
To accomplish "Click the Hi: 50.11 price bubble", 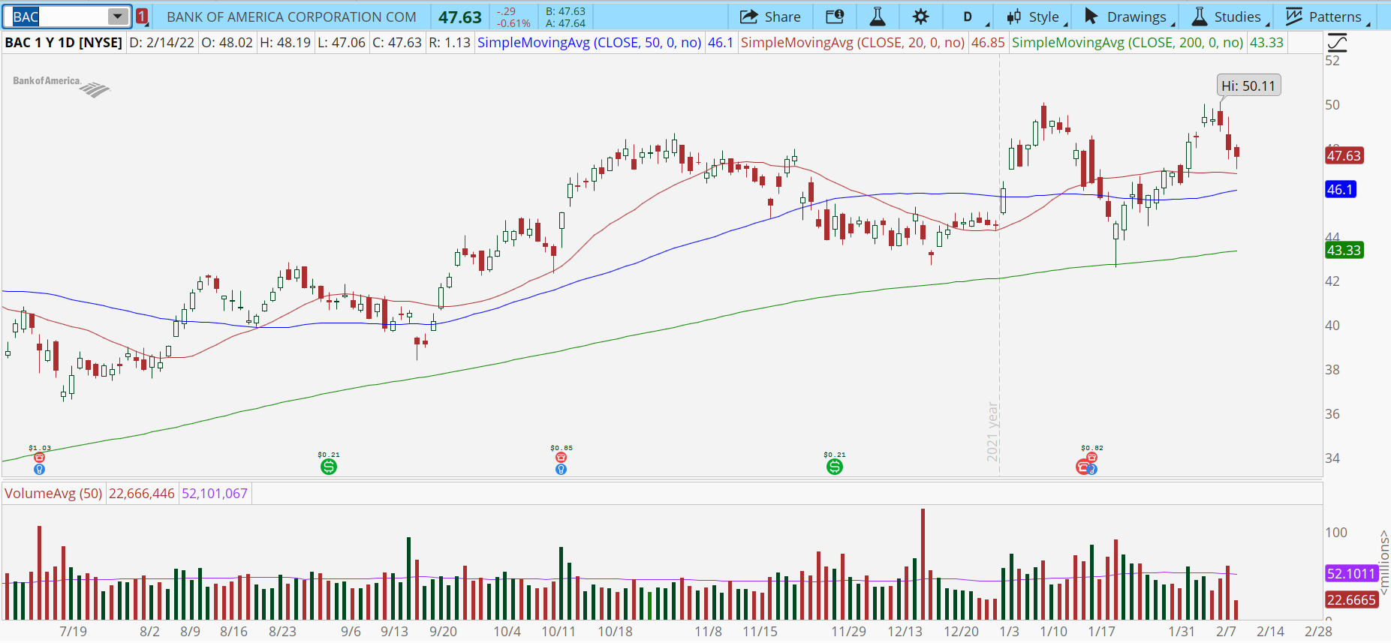I will tap(1248, 86).
